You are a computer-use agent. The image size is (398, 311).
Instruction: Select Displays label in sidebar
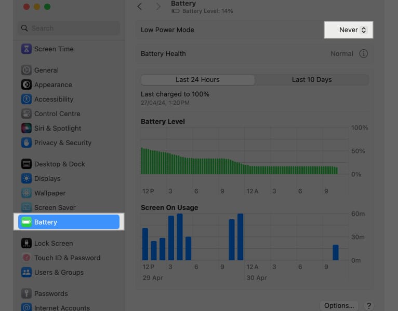pos(47,178)
